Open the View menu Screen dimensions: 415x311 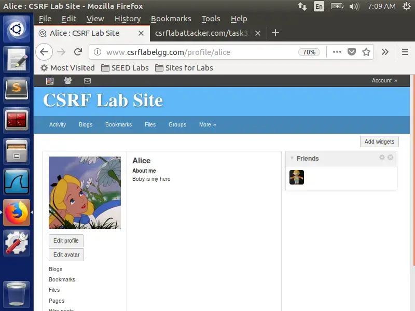tap(95, 19)
